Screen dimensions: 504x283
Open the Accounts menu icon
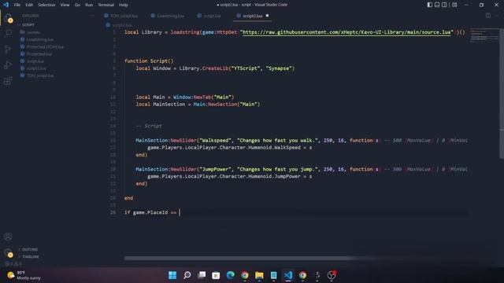coord(8,237)
